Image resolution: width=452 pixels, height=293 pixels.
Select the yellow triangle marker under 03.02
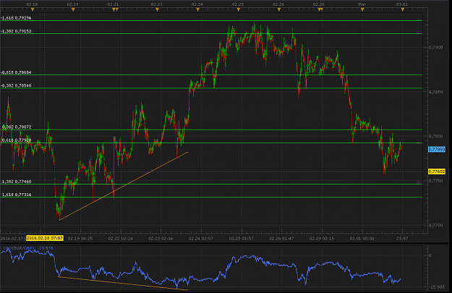[x=403, y=10]
